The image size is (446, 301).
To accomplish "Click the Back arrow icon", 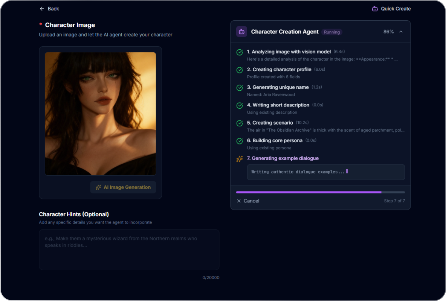I will coord(42,9).
